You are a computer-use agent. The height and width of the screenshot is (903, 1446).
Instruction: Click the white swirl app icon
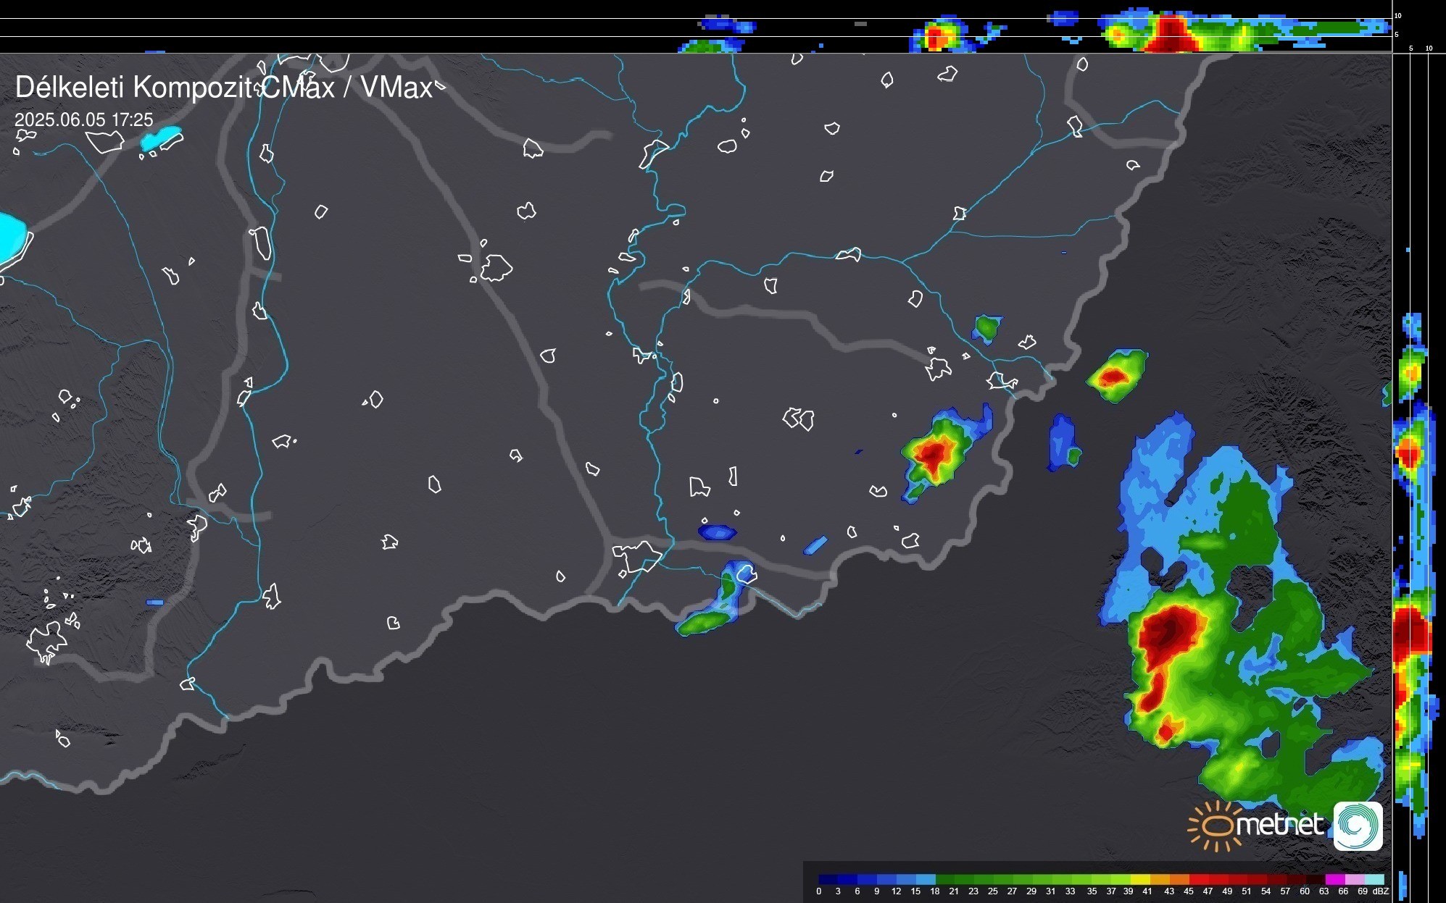(1358, 826)
